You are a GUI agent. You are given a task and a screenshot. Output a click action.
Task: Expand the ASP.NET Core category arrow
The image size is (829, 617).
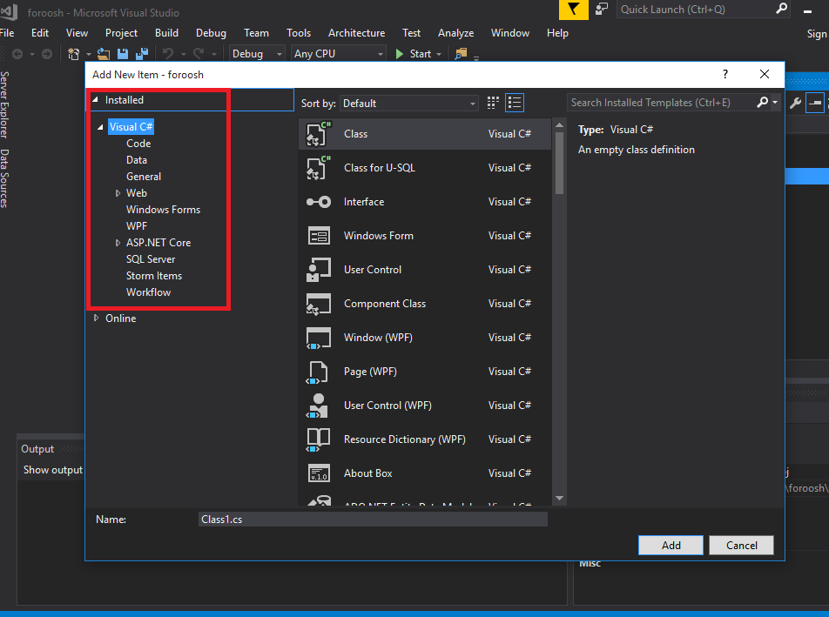point(118,243)
